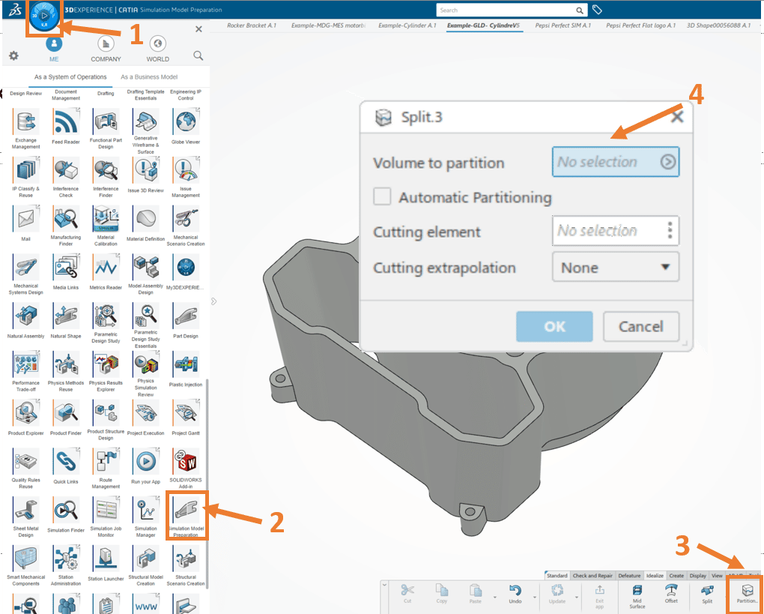
Task: Select the Mid Surface tool
Action: (x=637, y=595)
